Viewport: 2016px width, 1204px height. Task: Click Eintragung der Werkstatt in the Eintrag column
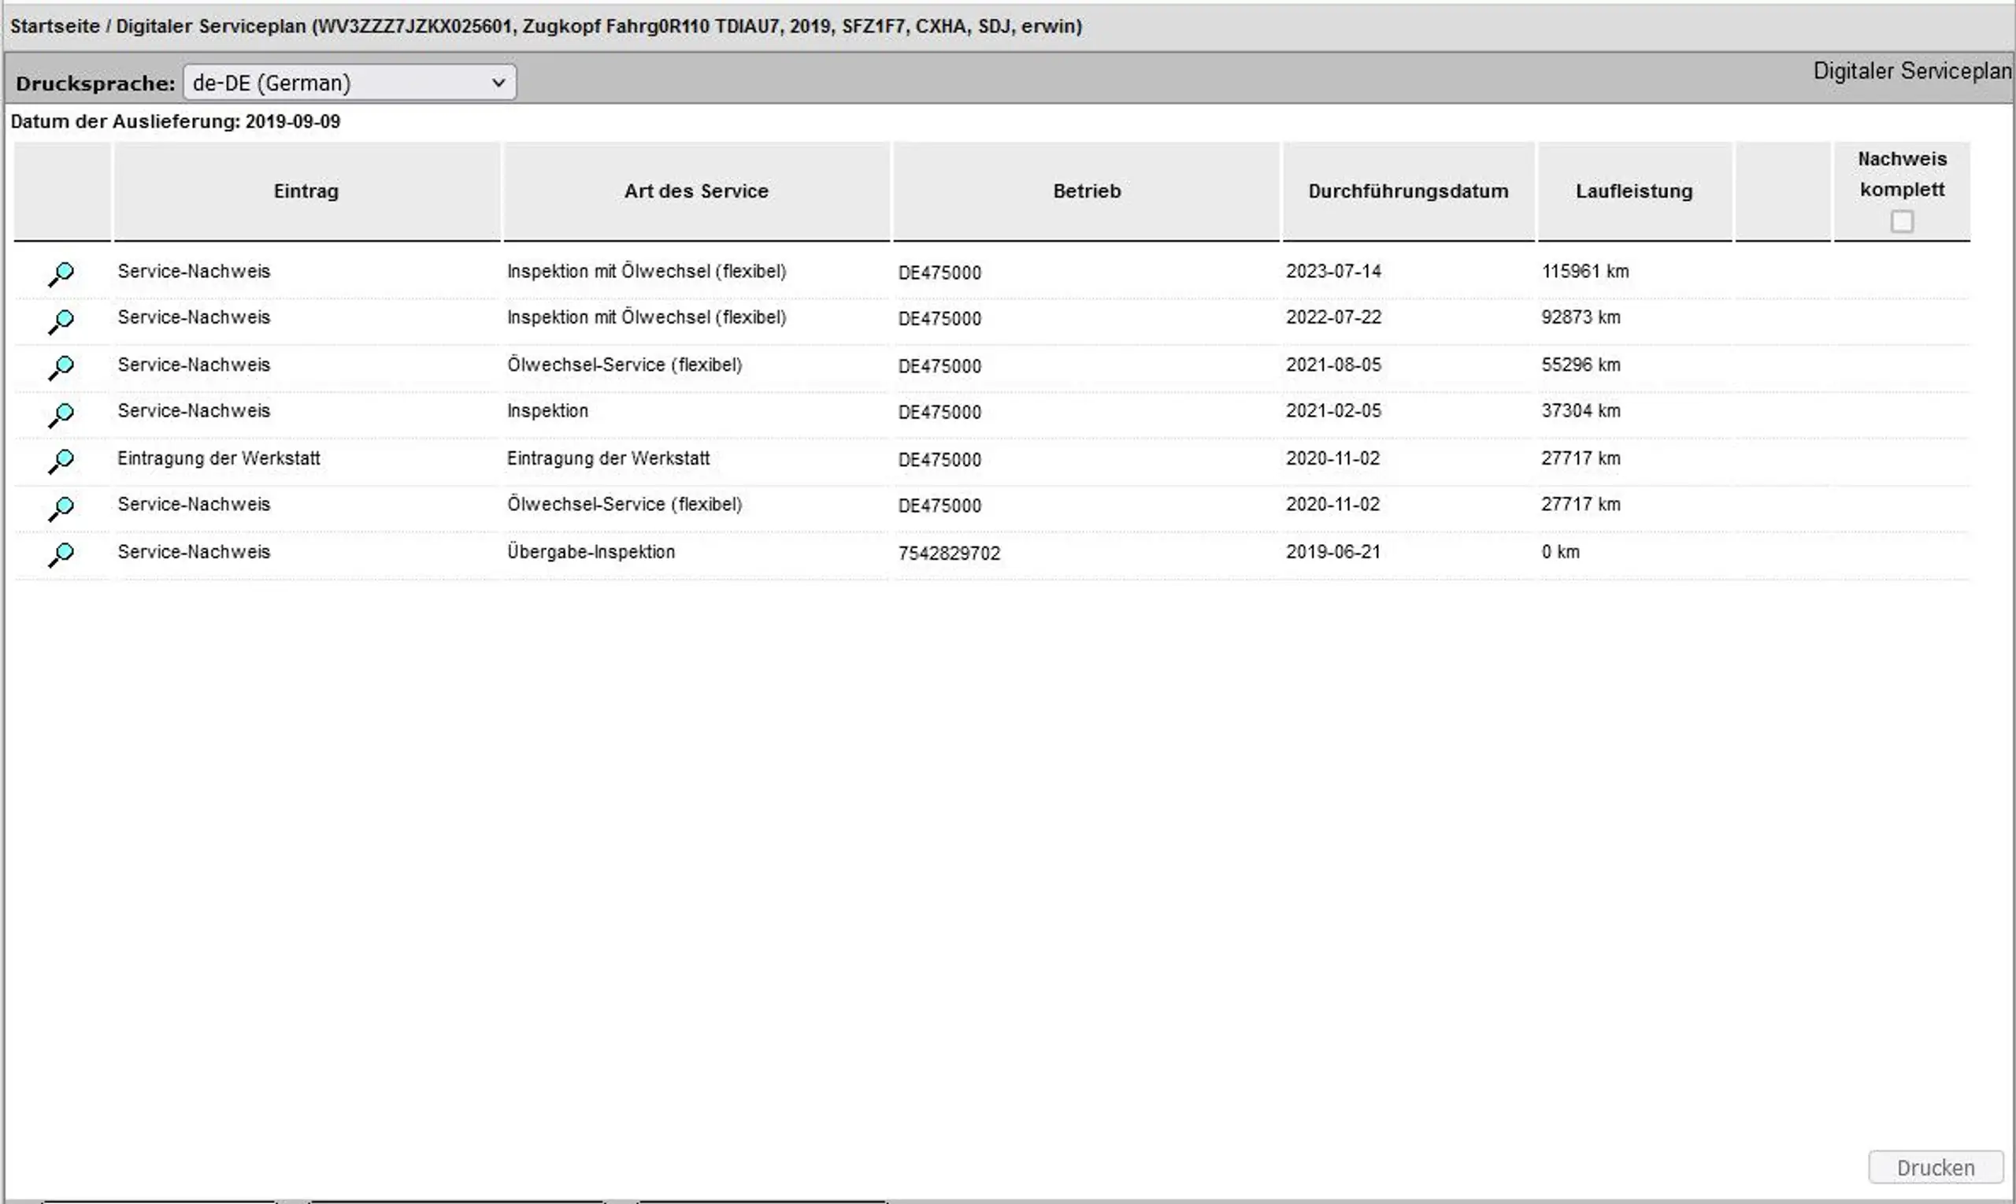[x=219, y=458]
